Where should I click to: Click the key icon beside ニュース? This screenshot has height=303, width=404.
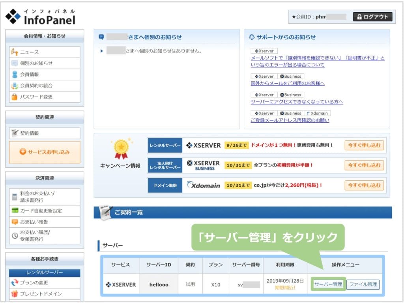(x=15, y=52)
